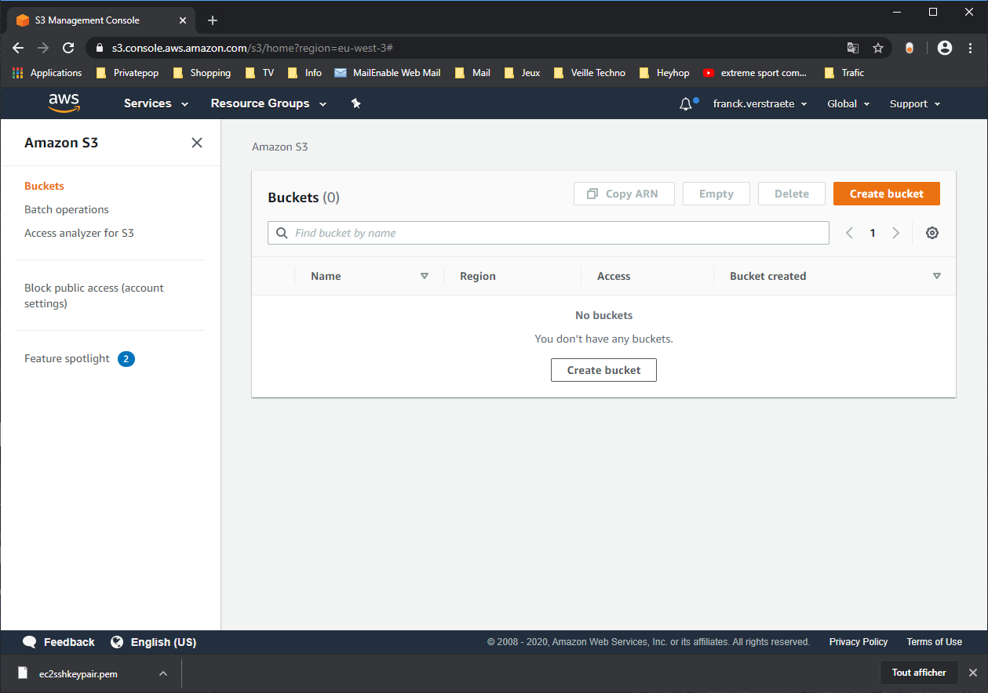The width and height of the screenshot is (988, 693).
Task: Open the notifications bell icon
Action: 686,103
